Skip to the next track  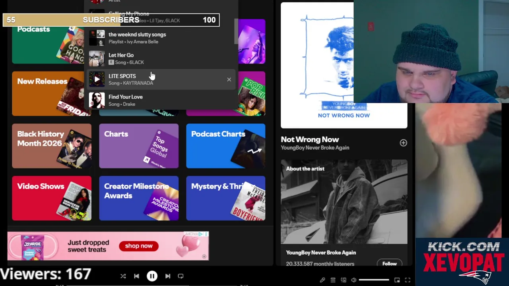tap(167, 276)
